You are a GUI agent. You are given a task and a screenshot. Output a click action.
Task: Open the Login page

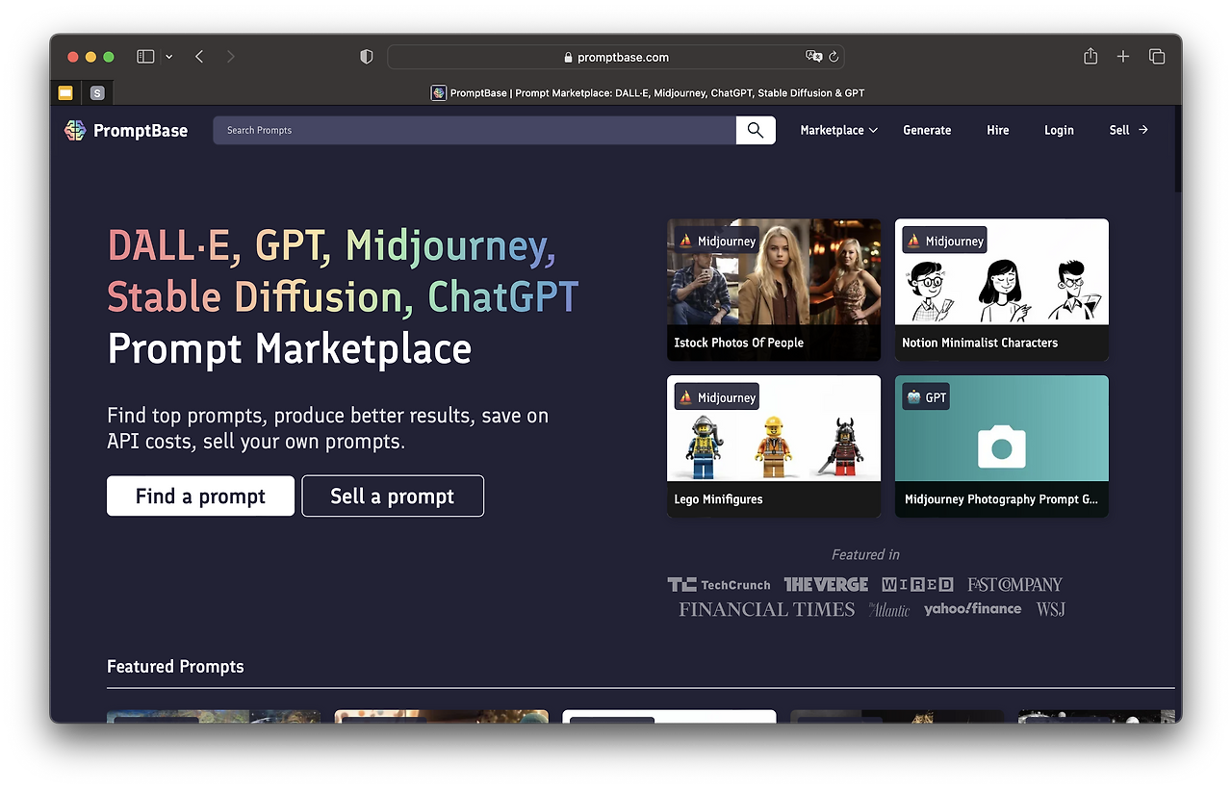click(x=1059, y=130)
